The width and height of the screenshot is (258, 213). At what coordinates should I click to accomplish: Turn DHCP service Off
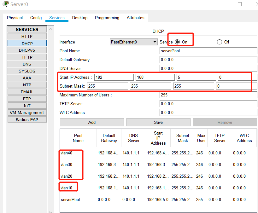220,42
